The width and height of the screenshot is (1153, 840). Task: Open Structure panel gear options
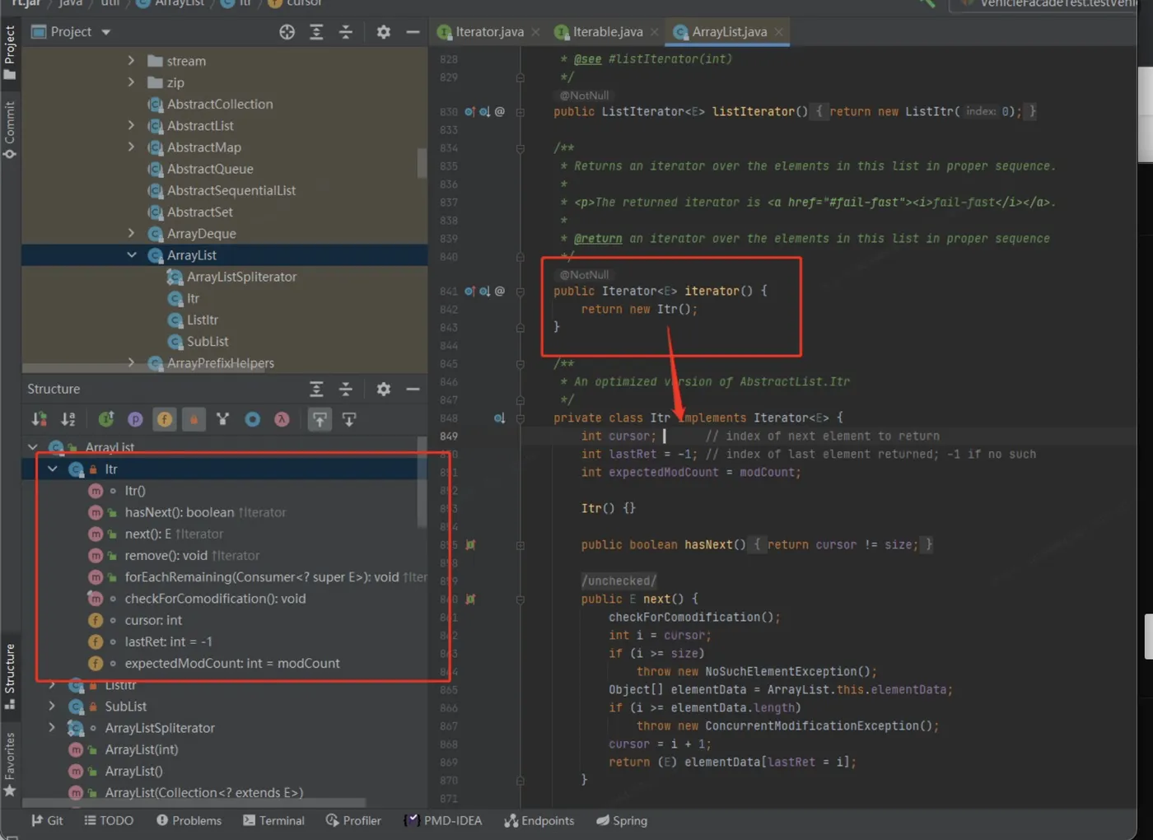[384, 389]
